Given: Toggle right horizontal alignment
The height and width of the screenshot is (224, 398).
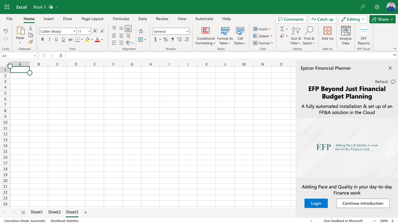Looking at the screenshot, I should point(128,36).
